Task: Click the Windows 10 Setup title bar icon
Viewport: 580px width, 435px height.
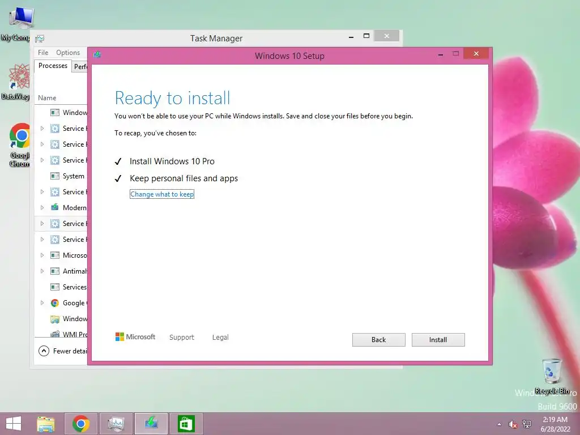Action: click(97, 55)
